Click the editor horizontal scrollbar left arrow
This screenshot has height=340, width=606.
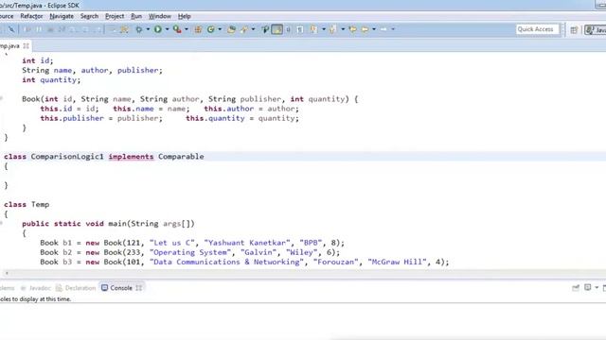pos(7,273)
